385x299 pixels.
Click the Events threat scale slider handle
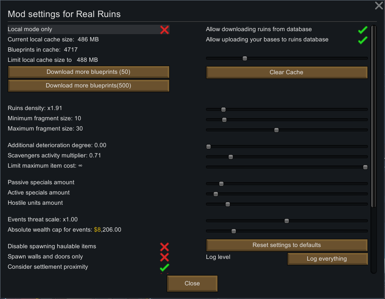click(287, 221)
